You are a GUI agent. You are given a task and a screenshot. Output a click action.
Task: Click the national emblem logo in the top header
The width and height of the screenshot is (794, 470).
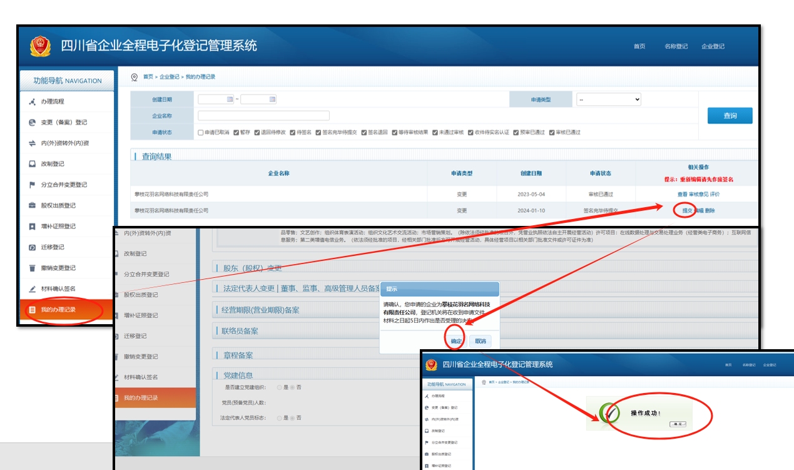41,46
